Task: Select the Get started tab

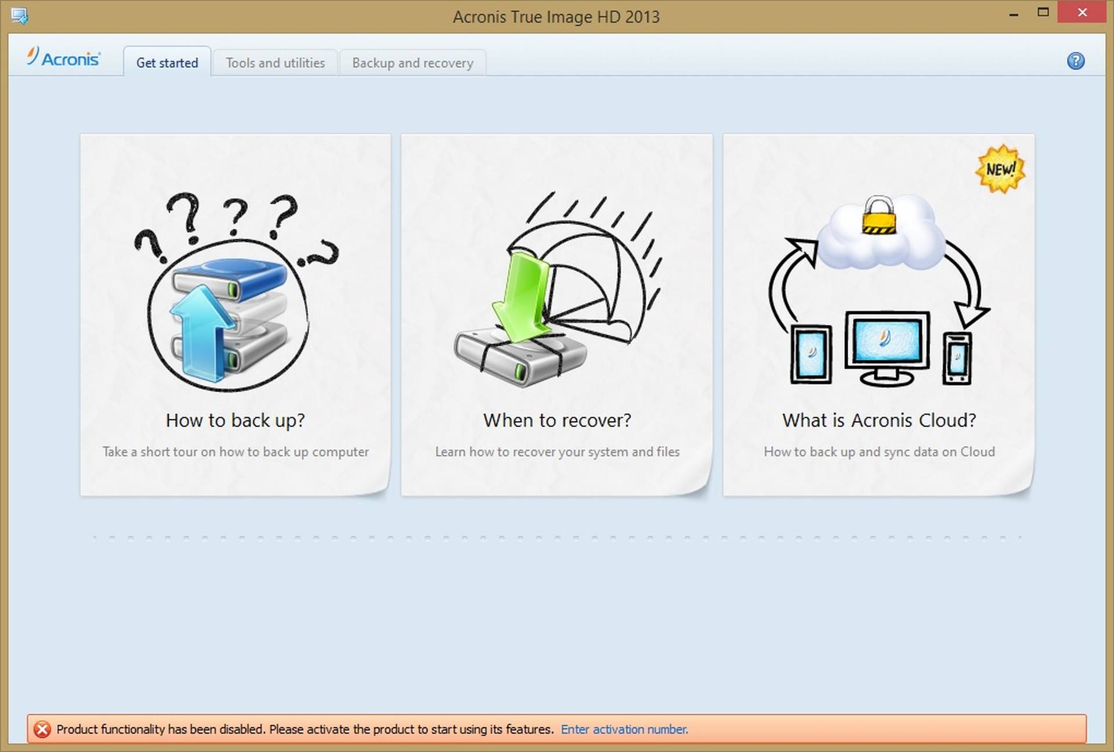Action: [x=167, y=63]
